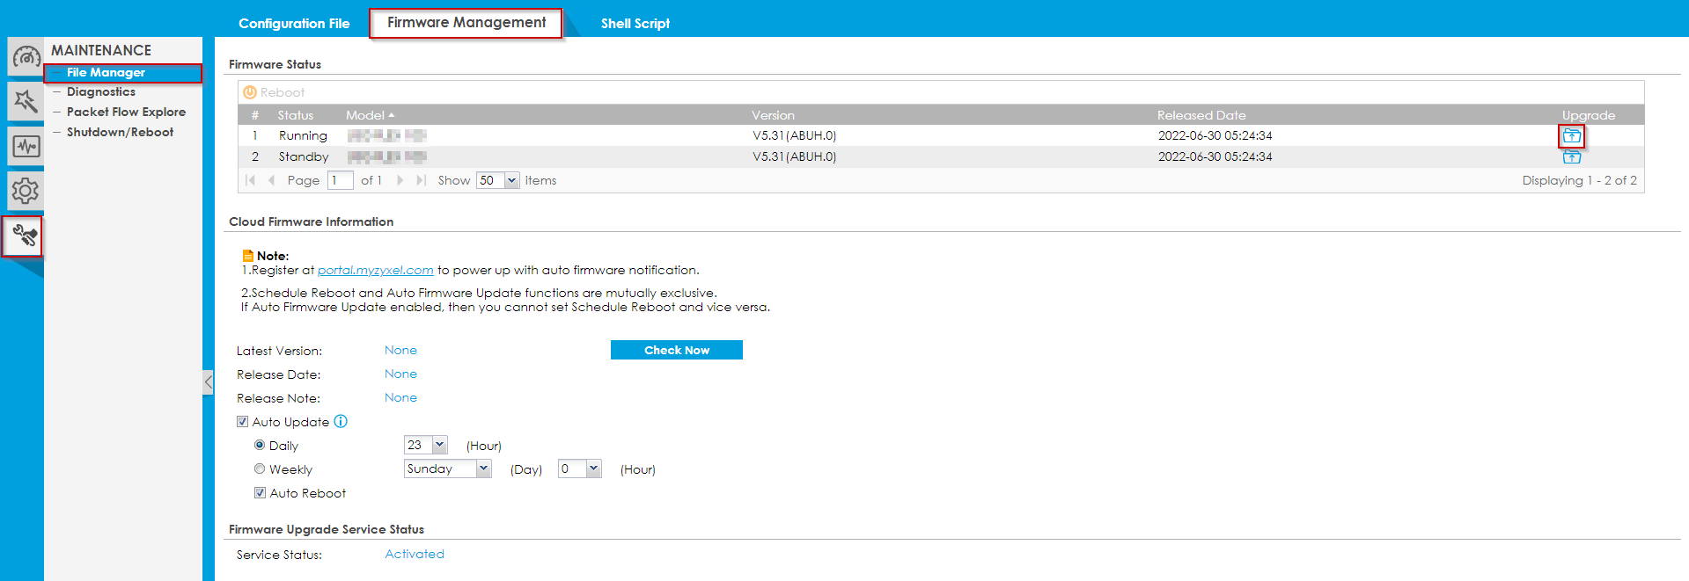The height and width of the screenshot is (581, 1689).
Task: Open the Configuration gear icon
Action: pos(26,191)
